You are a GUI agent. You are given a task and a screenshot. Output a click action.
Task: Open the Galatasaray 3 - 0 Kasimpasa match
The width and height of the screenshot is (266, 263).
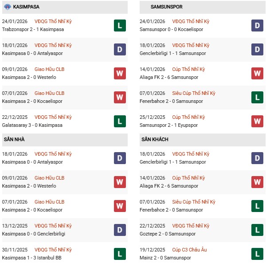(x=32, y=125)
